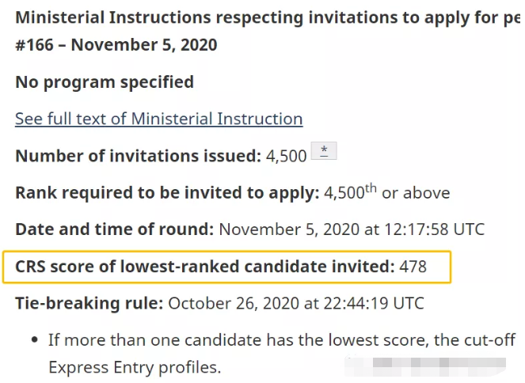Click the "Tie-breaking rule" label
525x383 pixels.
point(89,303)
